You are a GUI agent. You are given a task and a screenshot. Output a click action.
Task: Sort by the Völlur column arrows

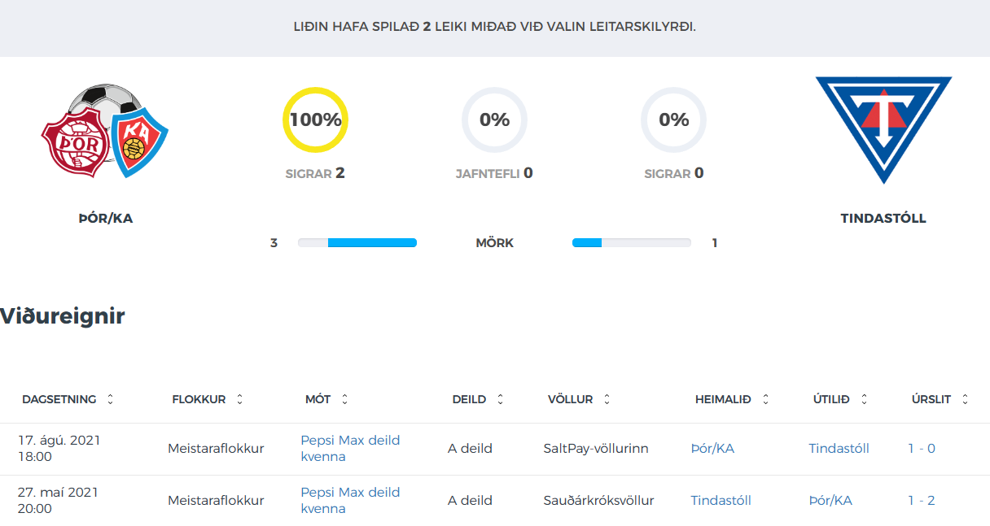point(607,399)
